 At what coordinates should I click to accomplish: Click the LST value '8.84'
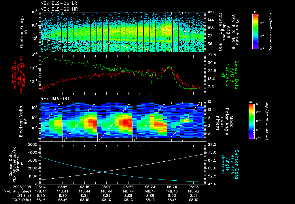(x=85, y=196)
